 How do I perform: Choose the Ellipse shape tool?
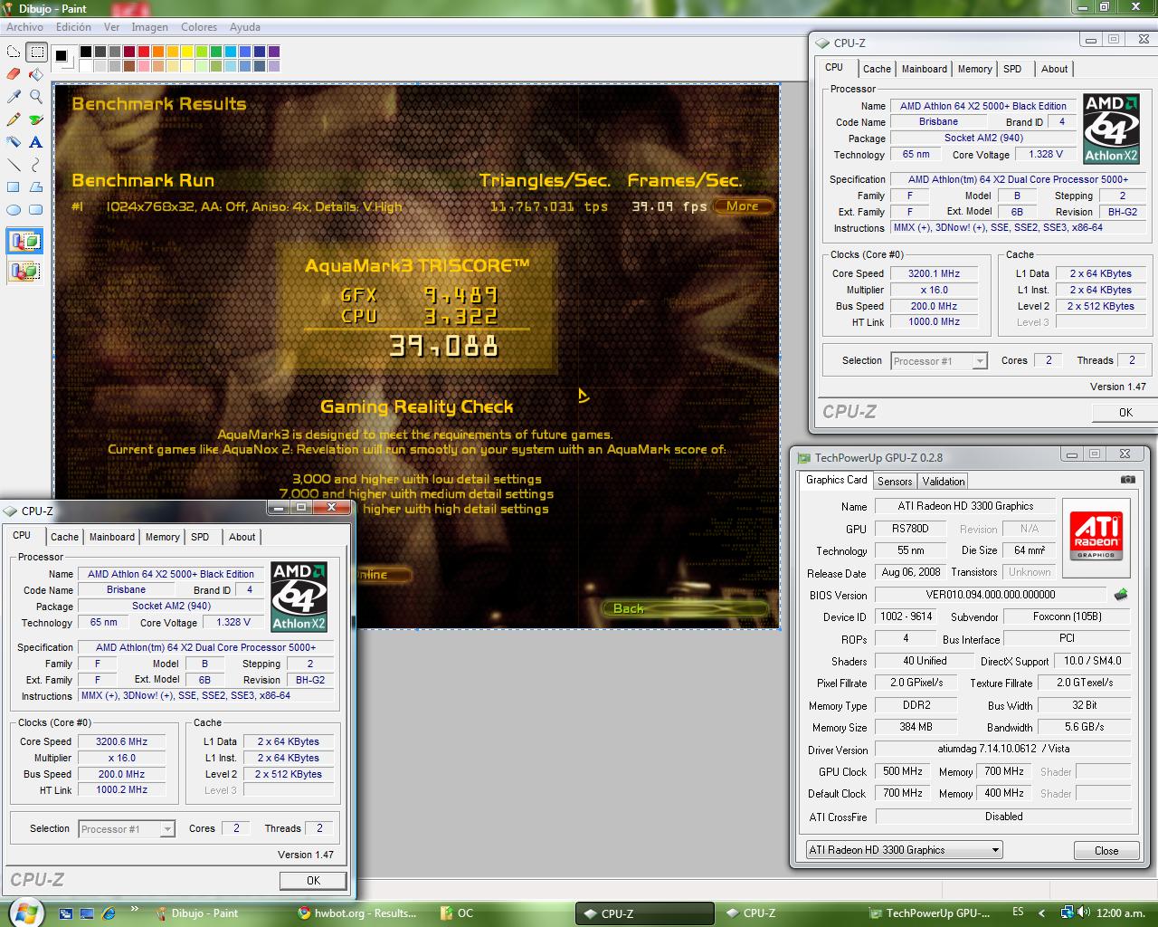14,210
